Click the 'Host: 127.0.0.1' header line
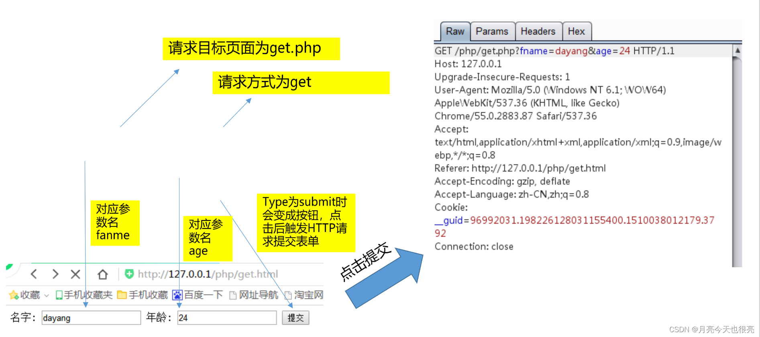 tap(468, 64)
